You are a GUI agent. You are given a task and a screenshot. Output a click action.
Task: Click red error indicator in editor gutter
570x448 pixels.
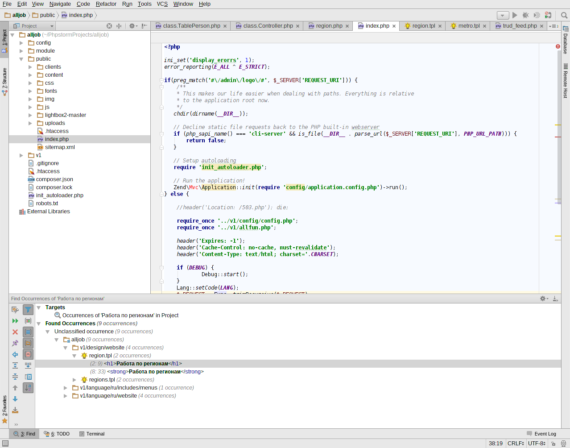coord(558,46)
